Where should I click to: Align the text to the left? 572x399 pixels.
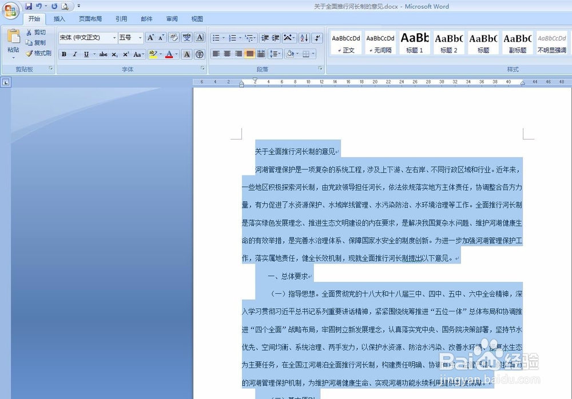[x=216, y=54]
